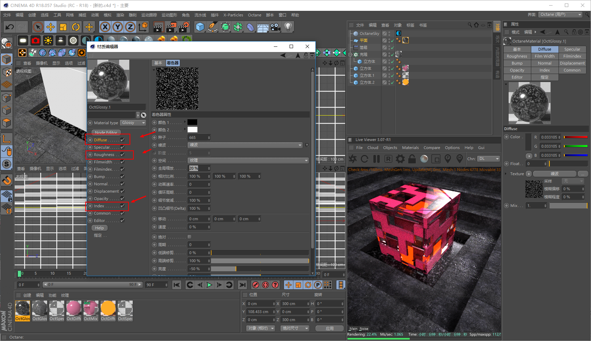Screen dimensions: 591x341
Task: Open Live Viewer settings gear
Action: coord(400,159)
